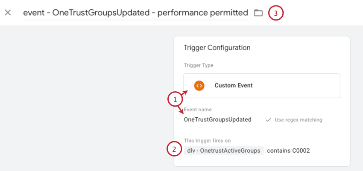Close the trigger editor with the X icon

point(7,12)
